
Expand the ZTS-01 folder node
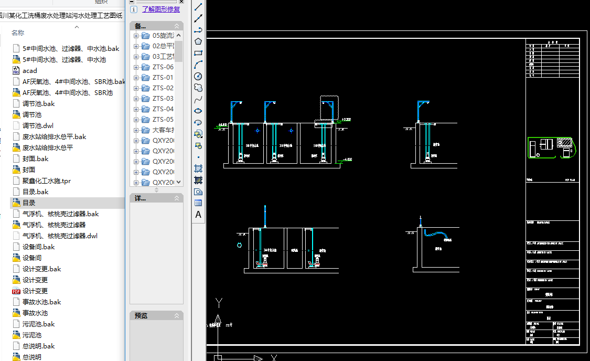136,78
